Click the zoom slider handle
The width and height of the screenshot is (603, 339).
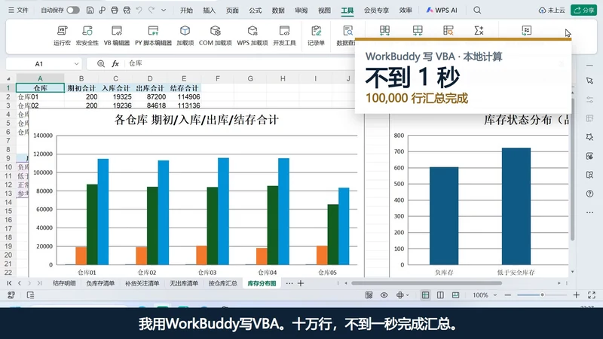[x=542, y=295]
